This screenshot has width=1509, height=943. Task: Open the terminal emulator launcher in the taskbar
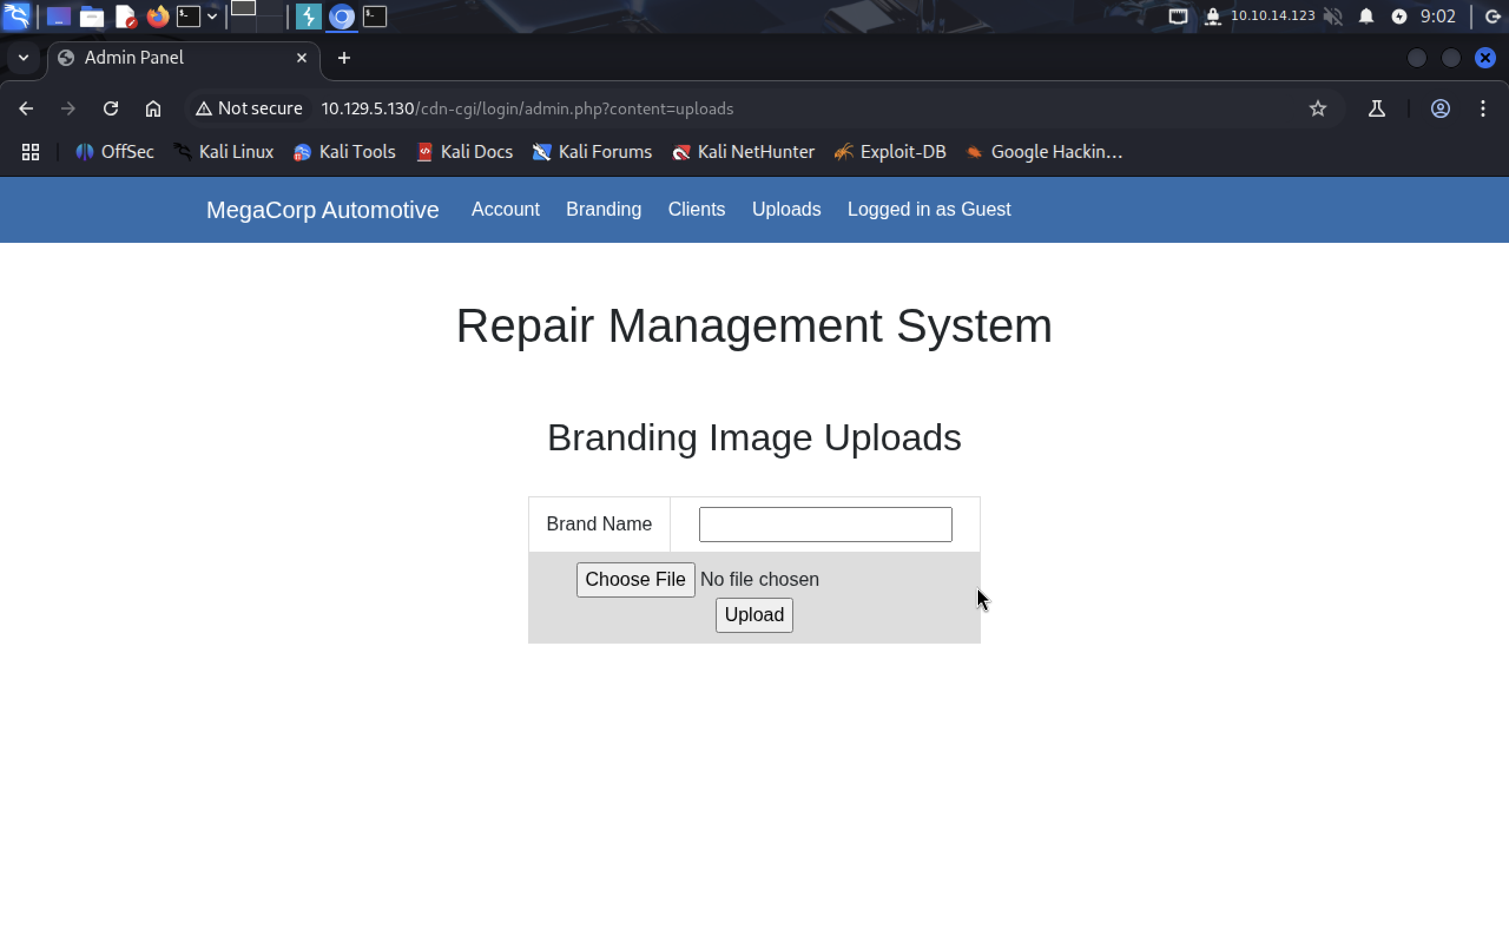click(x=188, y=17)
